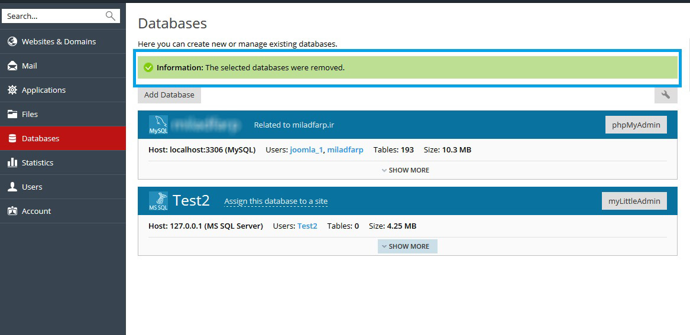Screen dimensions: 690x335
Task: Open phpMyAdmin for the MySQL database
Action: click(636, 125)
